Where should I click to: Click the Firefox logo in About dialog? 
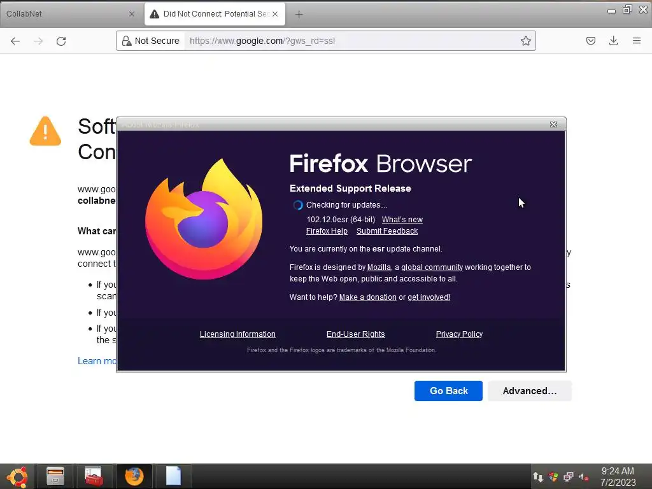coord(204,219)
